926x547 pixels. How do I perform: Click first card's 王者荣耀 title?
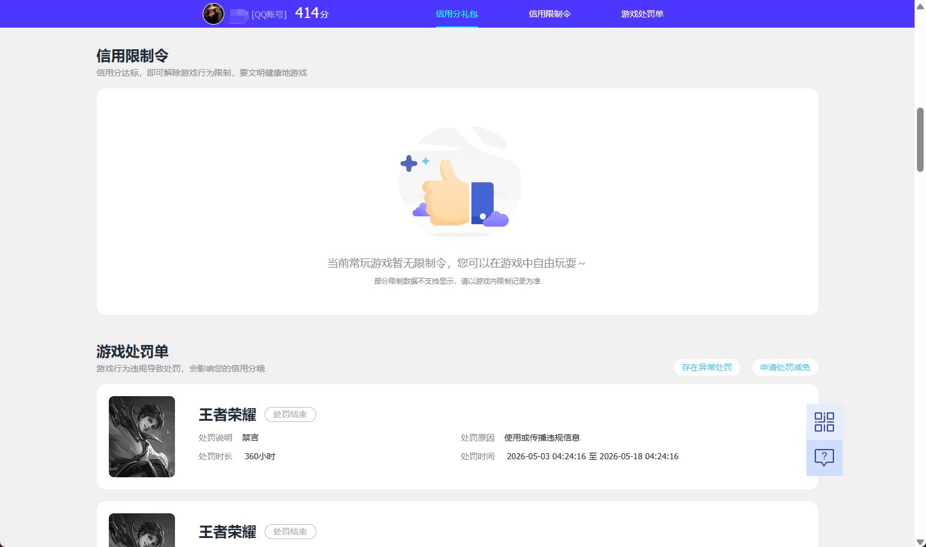[x=227, y=415]
